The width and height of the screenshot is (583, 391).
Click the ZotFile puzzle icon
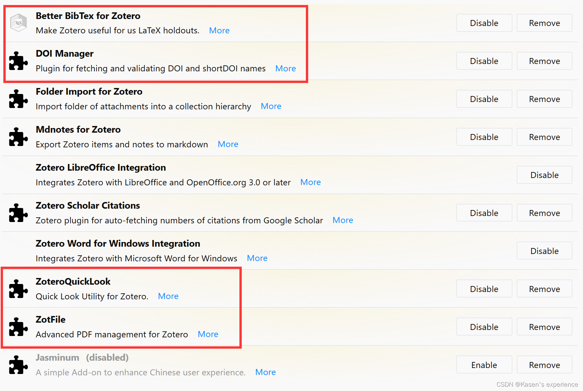[18, 327]
